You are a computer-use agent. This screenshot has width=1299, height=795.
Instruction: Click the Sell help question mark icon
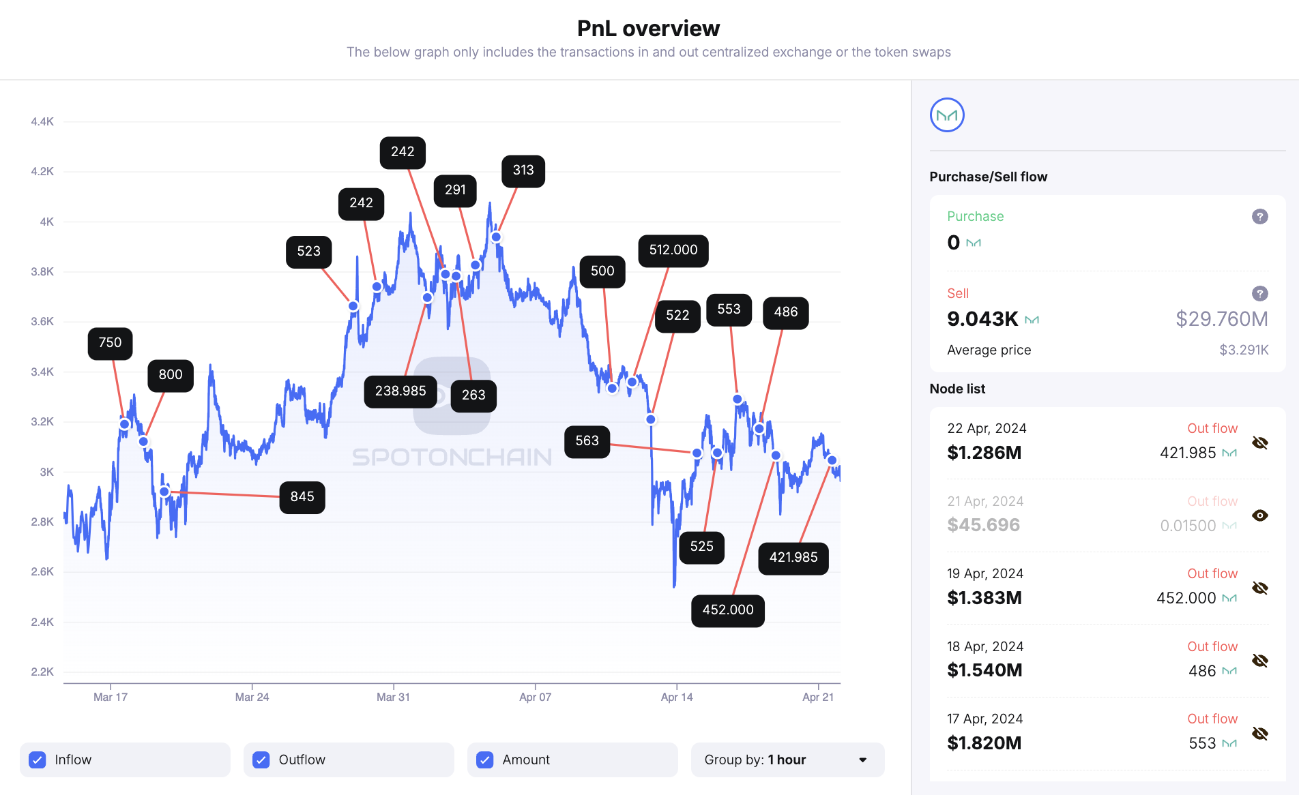click(x=1259, y=294)
